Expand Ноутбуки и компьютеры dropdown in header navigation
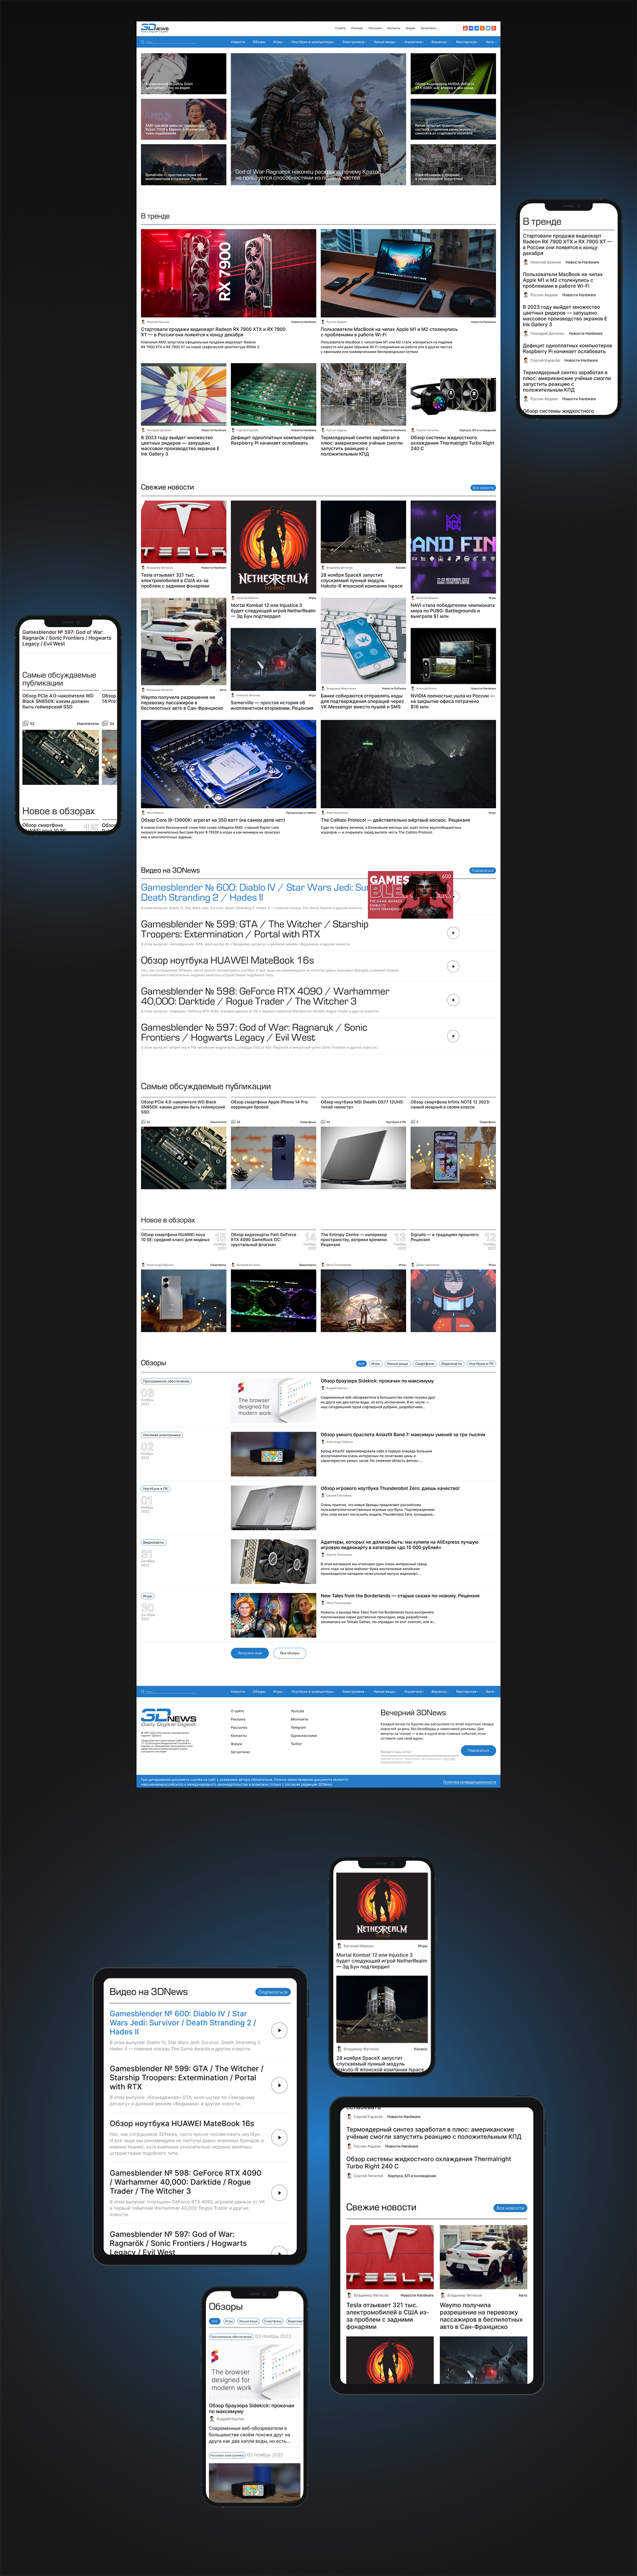This screenshot has height=2576, width=637. coord(313,42)
